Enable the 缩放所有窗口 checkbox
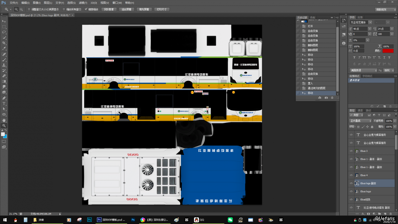 tap(64, 9)
